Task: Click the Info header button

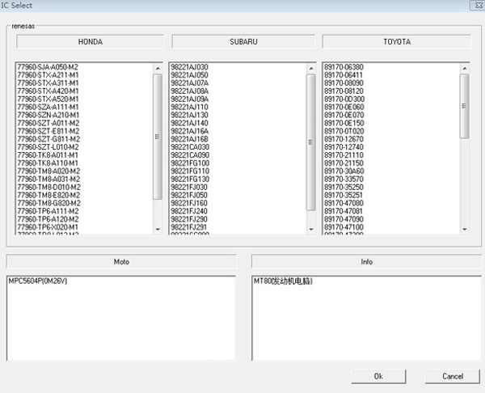Action: tap(366, 262)
